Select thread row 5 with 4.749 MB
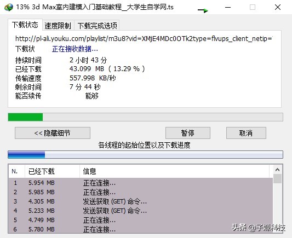Image resolution: width=292 pixels, height=238 pixels. point(141,220)
